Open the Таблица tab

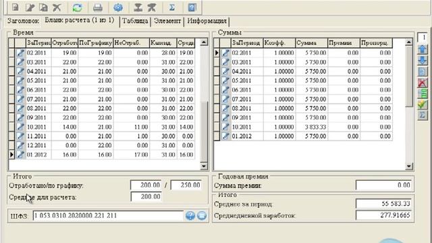(x=135, y=21)
